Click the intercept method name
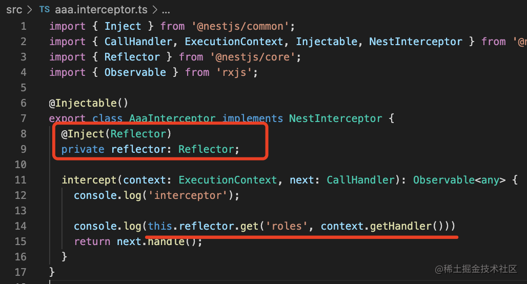The height and width of the screenshot is (284, 527). click(x=89, y=180)
